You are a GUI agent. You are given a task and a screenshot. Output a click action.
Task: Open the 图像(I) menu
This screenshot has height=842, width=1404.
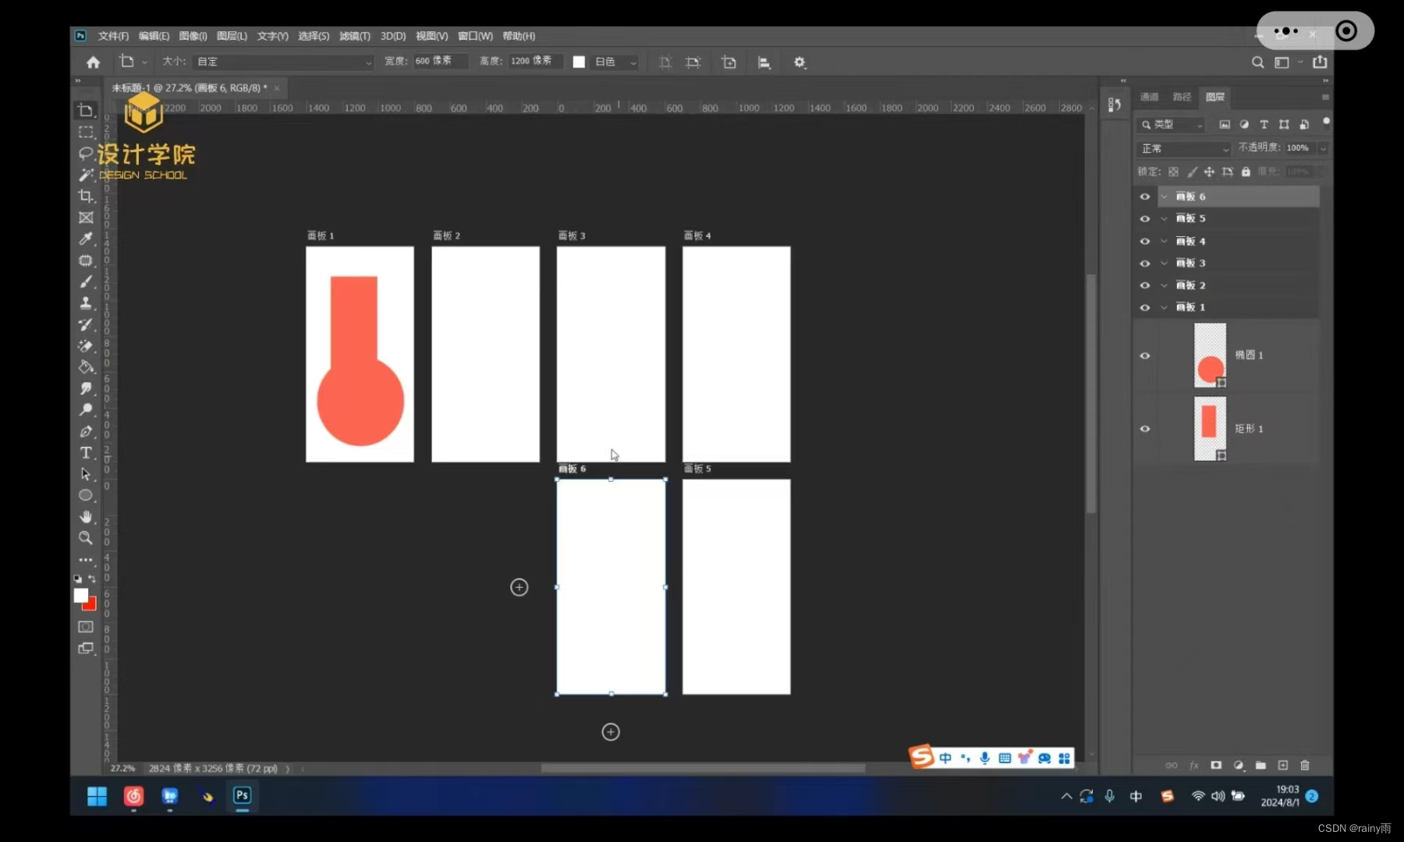pos(193,36)
